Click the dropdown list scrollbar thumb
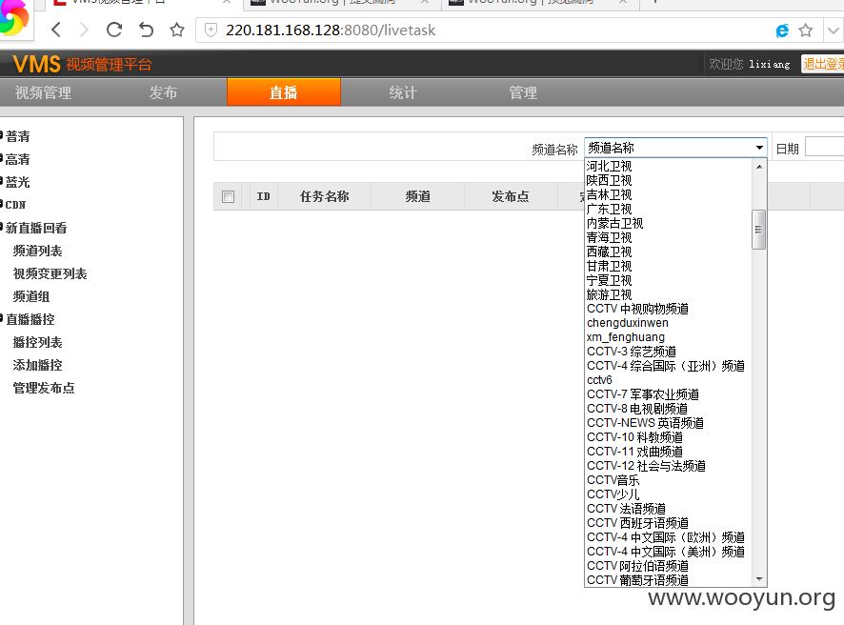 [x=759, y=230]
